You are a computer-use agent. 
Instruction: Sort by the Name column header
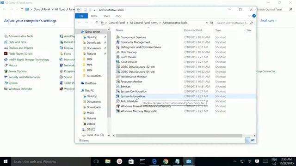coord(119,30)
